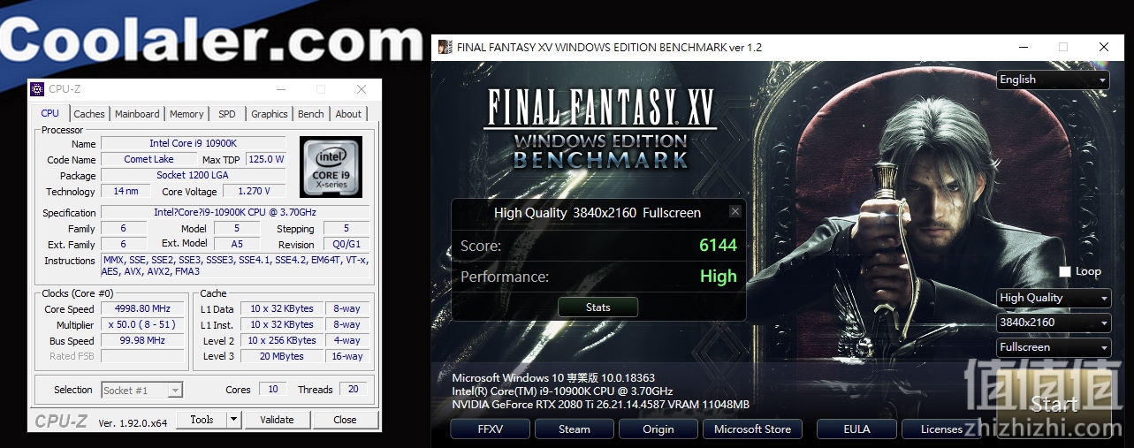Click the Ext. Model value A5
Screen dimensions: 1134x448
237,244
